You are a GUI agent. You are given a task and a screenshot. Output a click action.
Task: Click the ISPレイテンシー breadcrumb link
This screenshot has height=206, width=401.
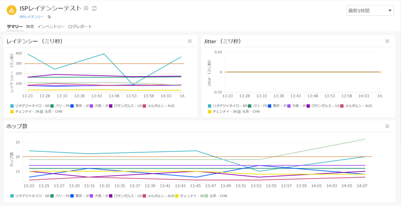(32, 17)
